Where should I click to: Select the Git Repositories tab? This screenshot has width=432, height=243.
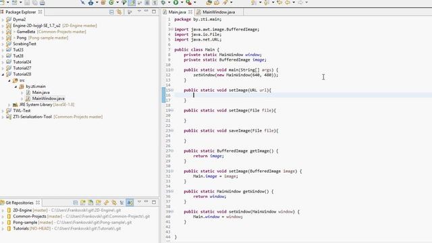(x=20, y=202)
